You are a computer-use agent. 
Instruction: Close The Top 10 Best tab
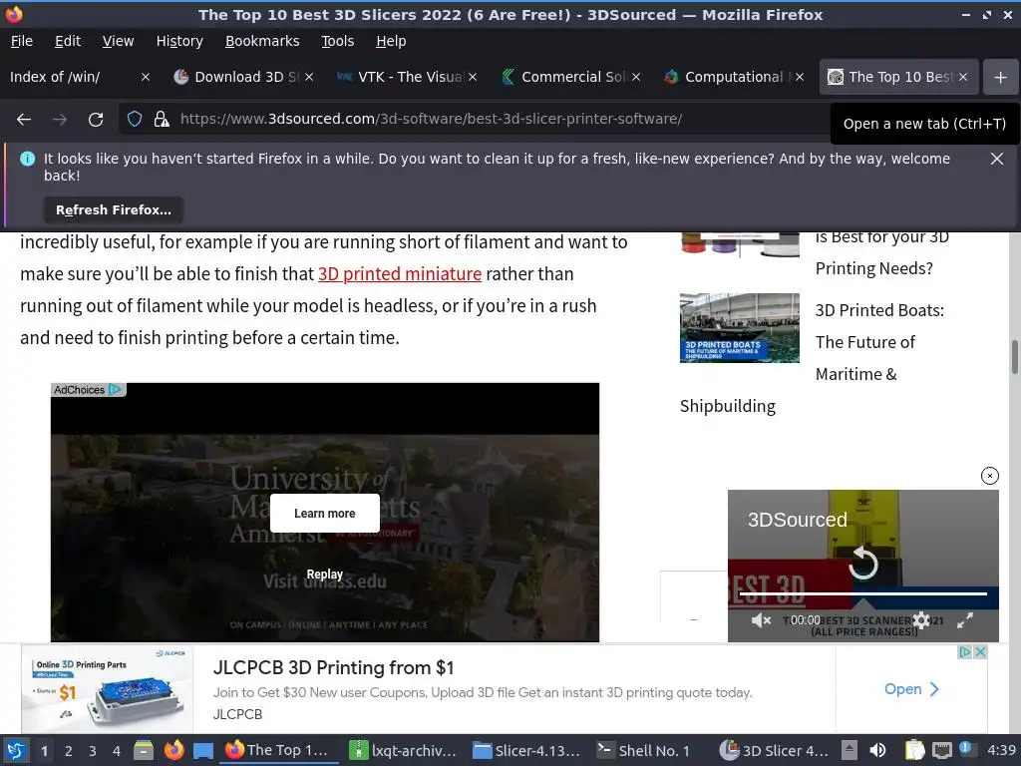click(x=963, y=77)
